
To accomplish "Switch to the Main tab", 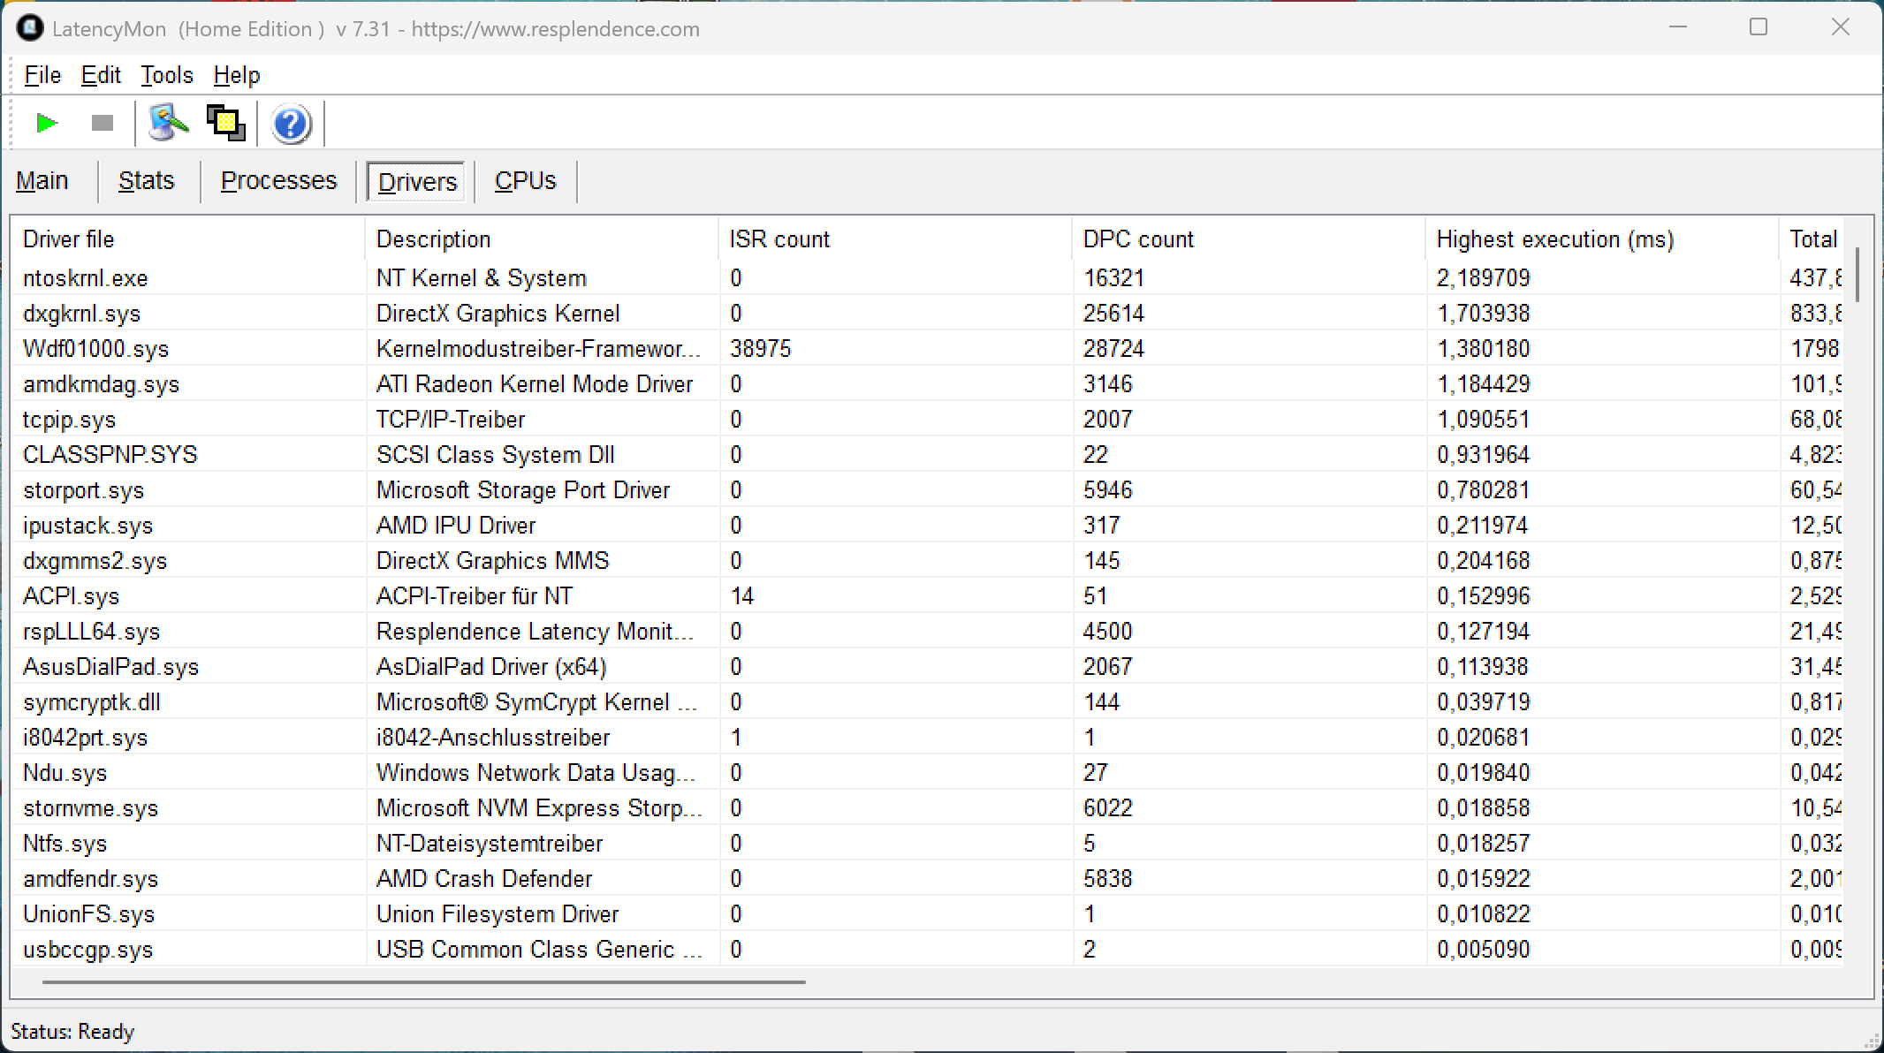I will pyautogui.click(x=42, y=181).
